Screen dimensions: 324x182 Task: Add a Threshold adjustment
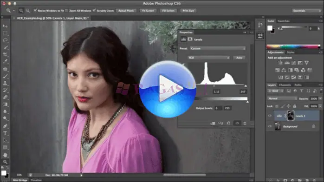pos(293,78)
